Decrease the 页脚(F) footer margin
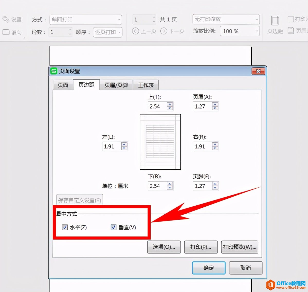Screen dimensions: 308x292 [215, 188]
